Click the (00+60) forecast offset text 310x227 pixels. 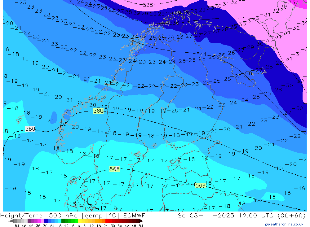coord(292,215)
